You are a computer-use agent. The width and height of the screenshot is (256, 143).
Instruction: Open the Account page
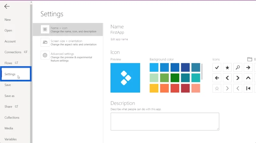point(10,41)
